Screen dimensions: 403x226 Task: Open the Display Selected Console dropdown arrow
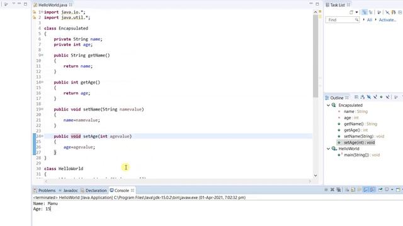coord(392,190)
